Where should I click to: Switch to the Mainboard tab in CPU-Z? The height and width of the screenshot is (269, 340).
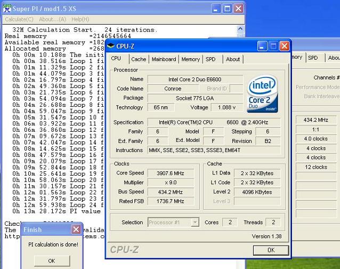pos(164,59)
